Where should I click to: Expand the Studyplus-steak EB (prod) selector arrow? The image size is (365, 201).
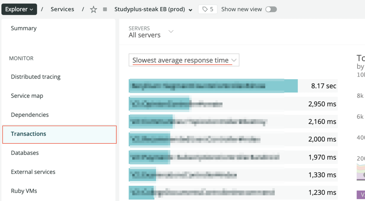click(190, 10)
